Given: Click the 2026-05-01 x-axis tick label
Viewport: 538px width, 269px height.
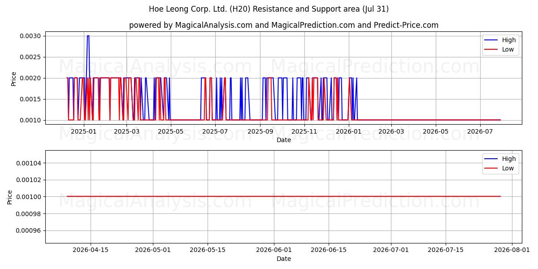Looking at the screenshot, I should [x=153, y=250].
